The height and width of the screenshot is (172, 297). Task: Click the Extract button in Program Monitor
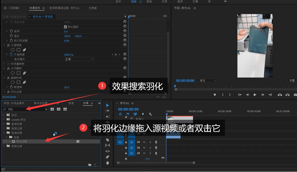(287, 95)
